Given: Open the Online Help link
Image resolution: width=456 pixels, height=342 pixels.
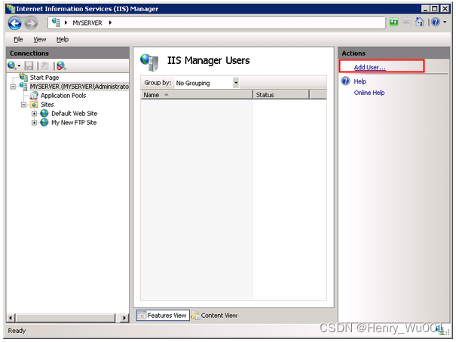Looking at the screenshot, I should tap(369, 93).
